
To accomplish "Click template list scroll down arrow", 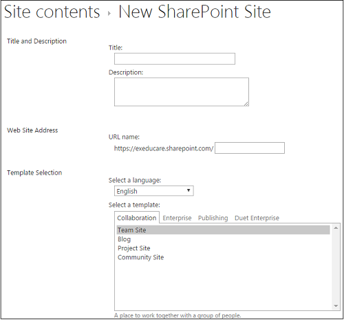I will 336,306.
